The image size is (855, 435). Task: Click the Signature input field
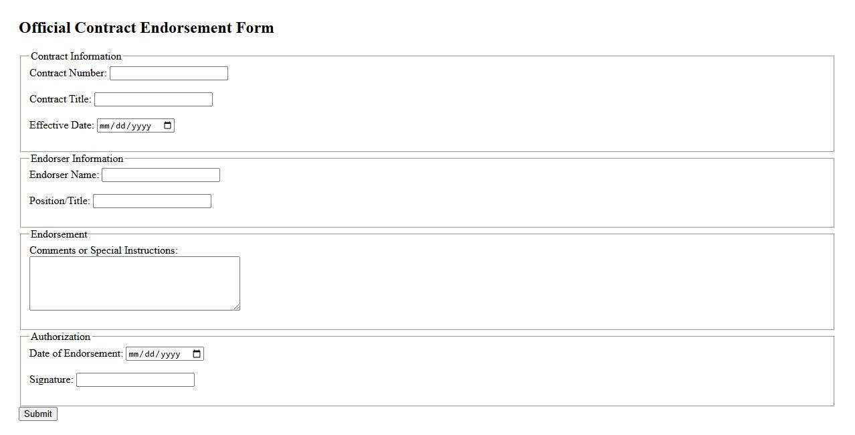(135, 380)
